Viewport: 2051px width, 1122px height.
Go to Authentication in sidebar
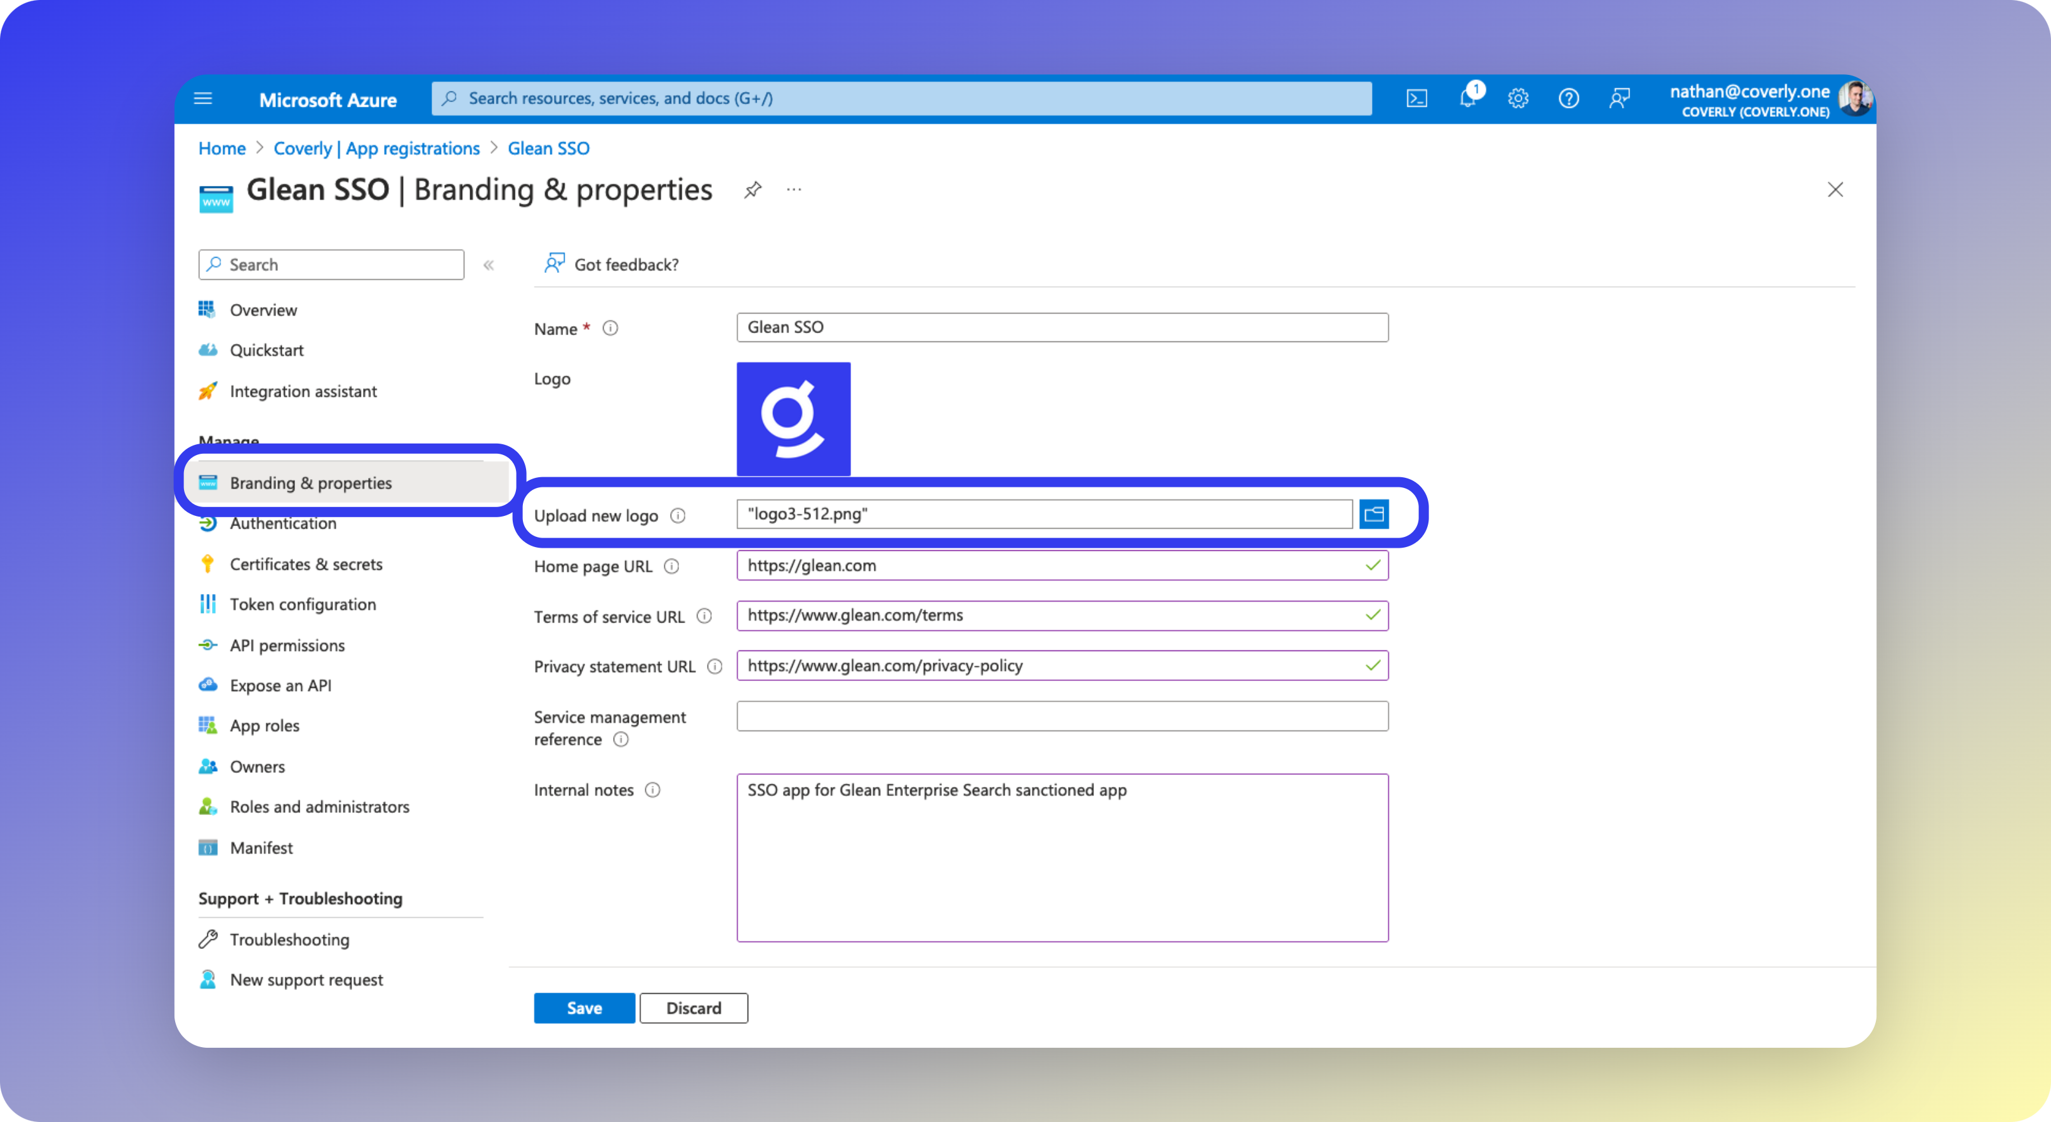(282, 524)
